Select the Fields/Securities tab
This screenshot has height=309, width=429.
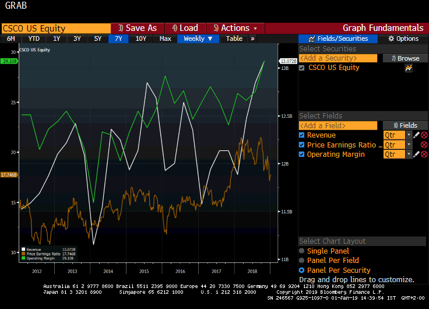coord(338,38)
